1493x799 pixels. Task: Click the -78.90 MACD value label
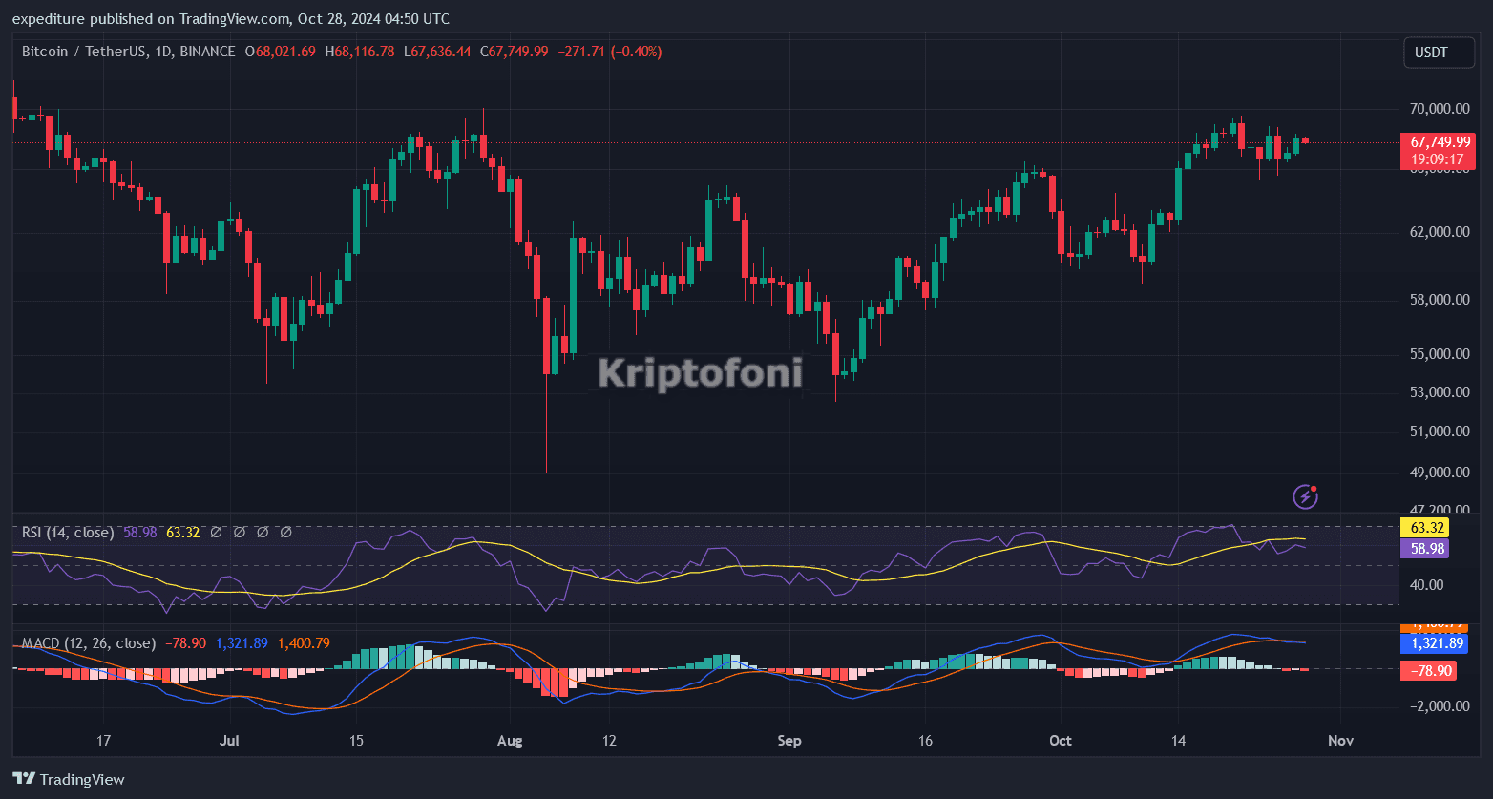click(x=1429, y=670)
